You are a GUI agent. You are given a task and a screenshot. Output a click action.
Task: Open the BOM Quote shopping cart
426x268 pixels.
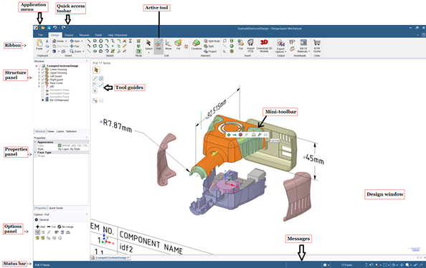(x=317, y=46)
